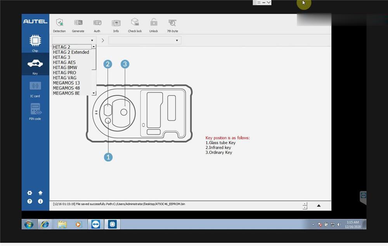This screenshot has width=388, height=246.
Task: Click the network tray icon
Action: click(333, 225)
